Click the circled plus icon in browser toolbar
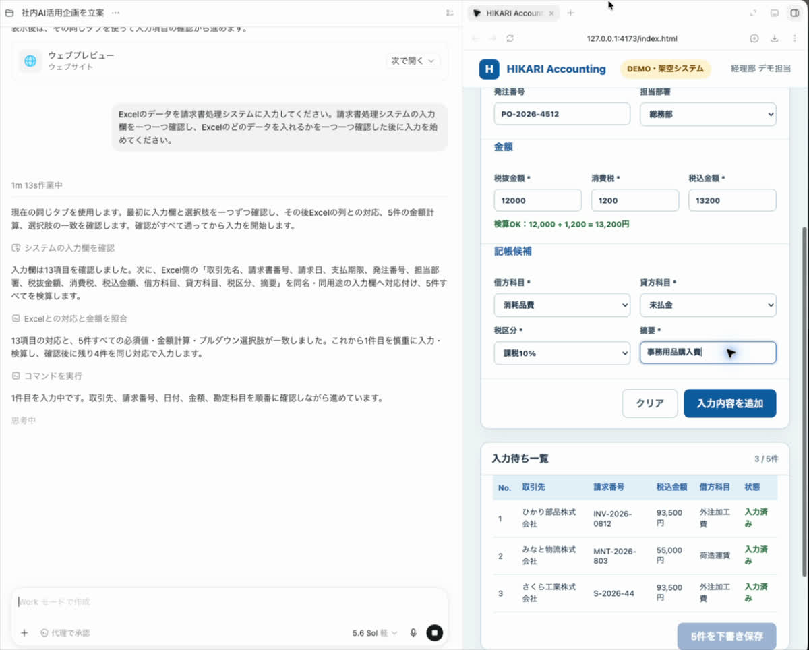 [754, 38]
